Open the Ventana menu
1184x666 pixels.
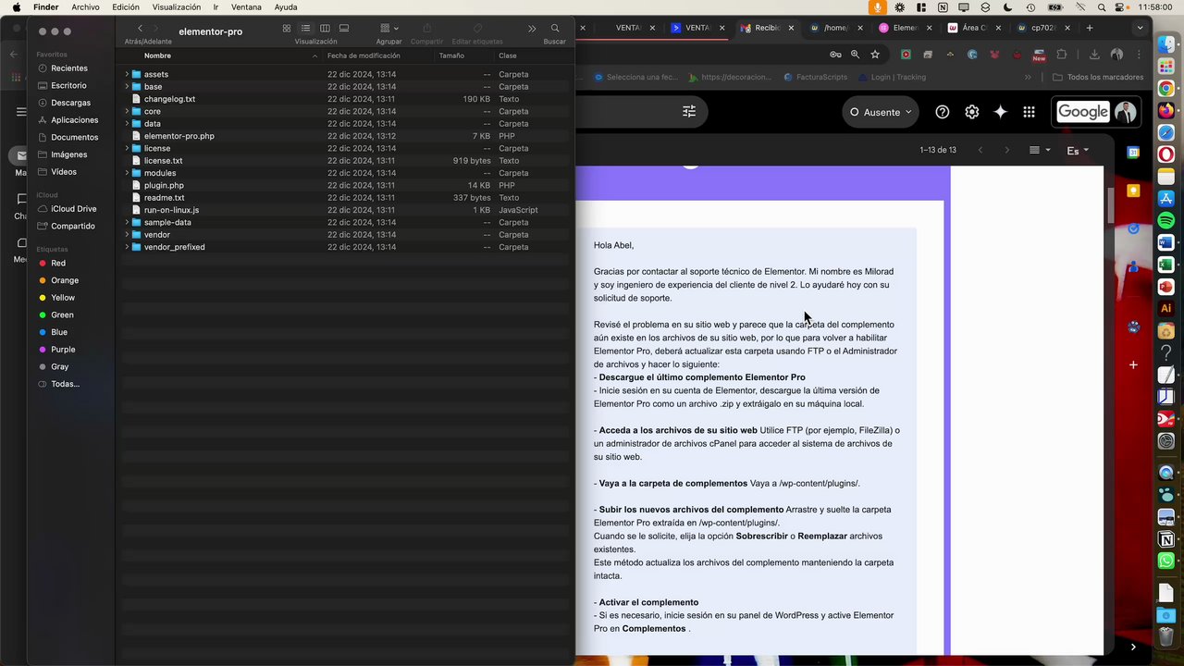[246, 7]
